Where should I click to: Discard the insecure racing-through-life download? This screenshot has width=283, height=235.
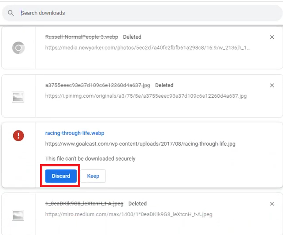click(x=61, y=176)
